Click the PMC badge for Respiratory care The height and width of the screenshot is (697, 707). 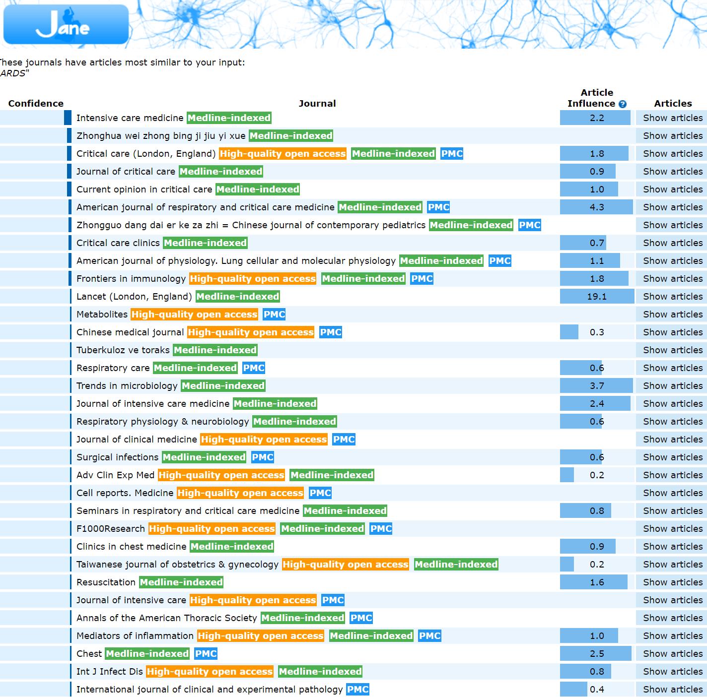(x=254, y=368)
